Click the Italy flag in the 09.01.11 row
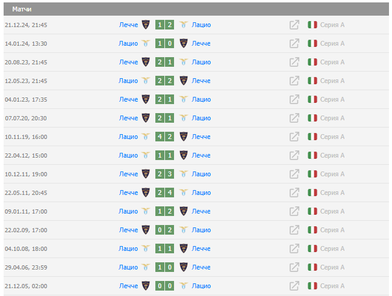Image resolution: width=392 pixels, height=296 pixels. click(x=313, y=211)
